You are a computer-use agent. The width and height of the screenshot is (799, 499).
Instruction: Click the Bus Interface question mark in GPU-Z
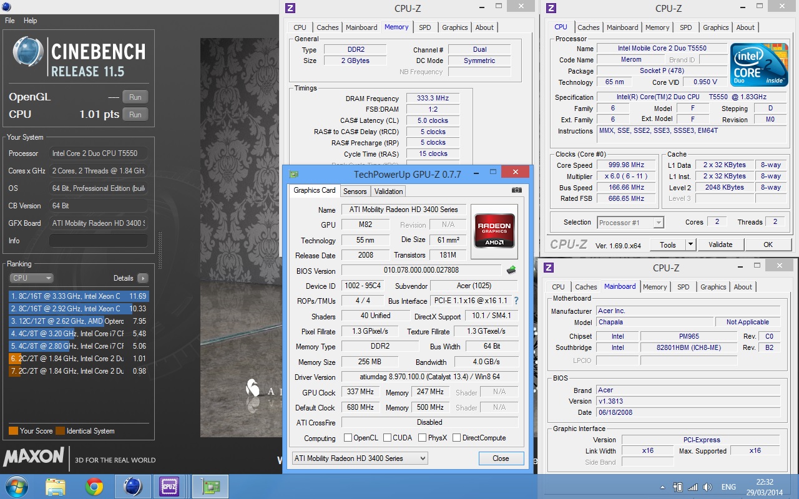coord(516,301)
